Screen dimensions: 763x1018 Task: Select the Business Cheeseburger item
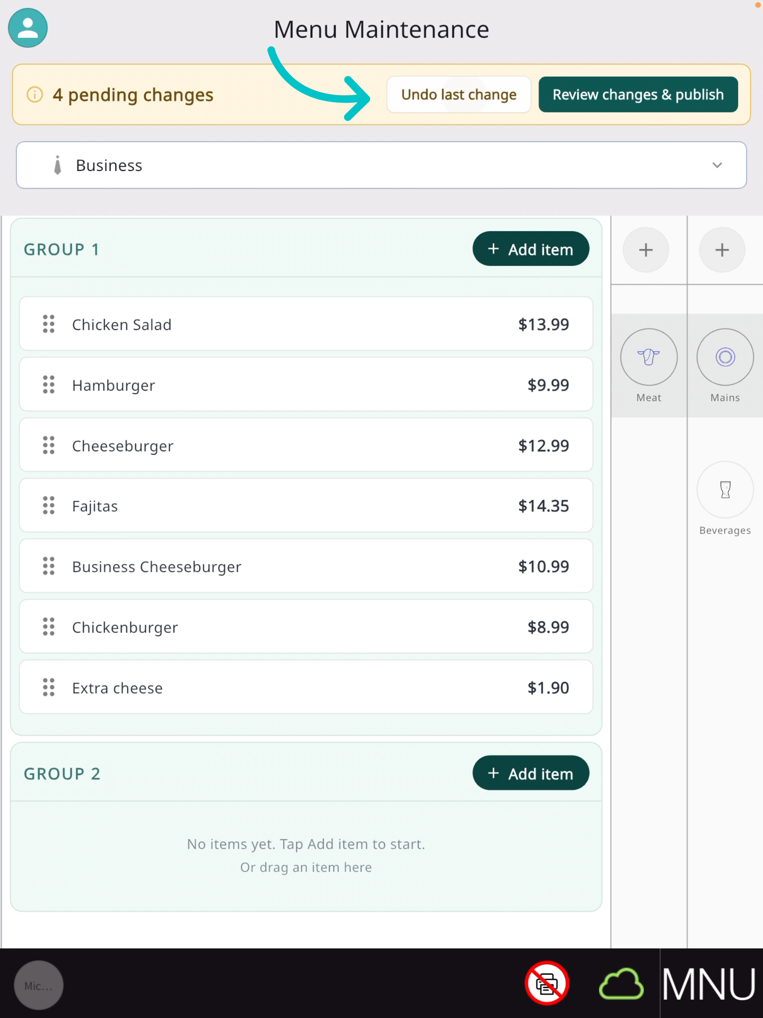[306, 566]
